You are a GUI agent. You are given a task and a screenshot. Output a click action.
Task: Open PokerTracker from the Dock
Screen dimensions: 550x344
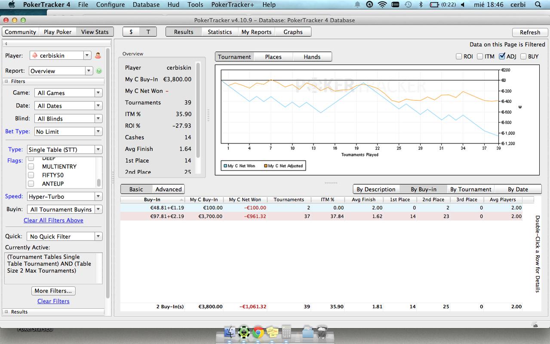coord(244,332)
